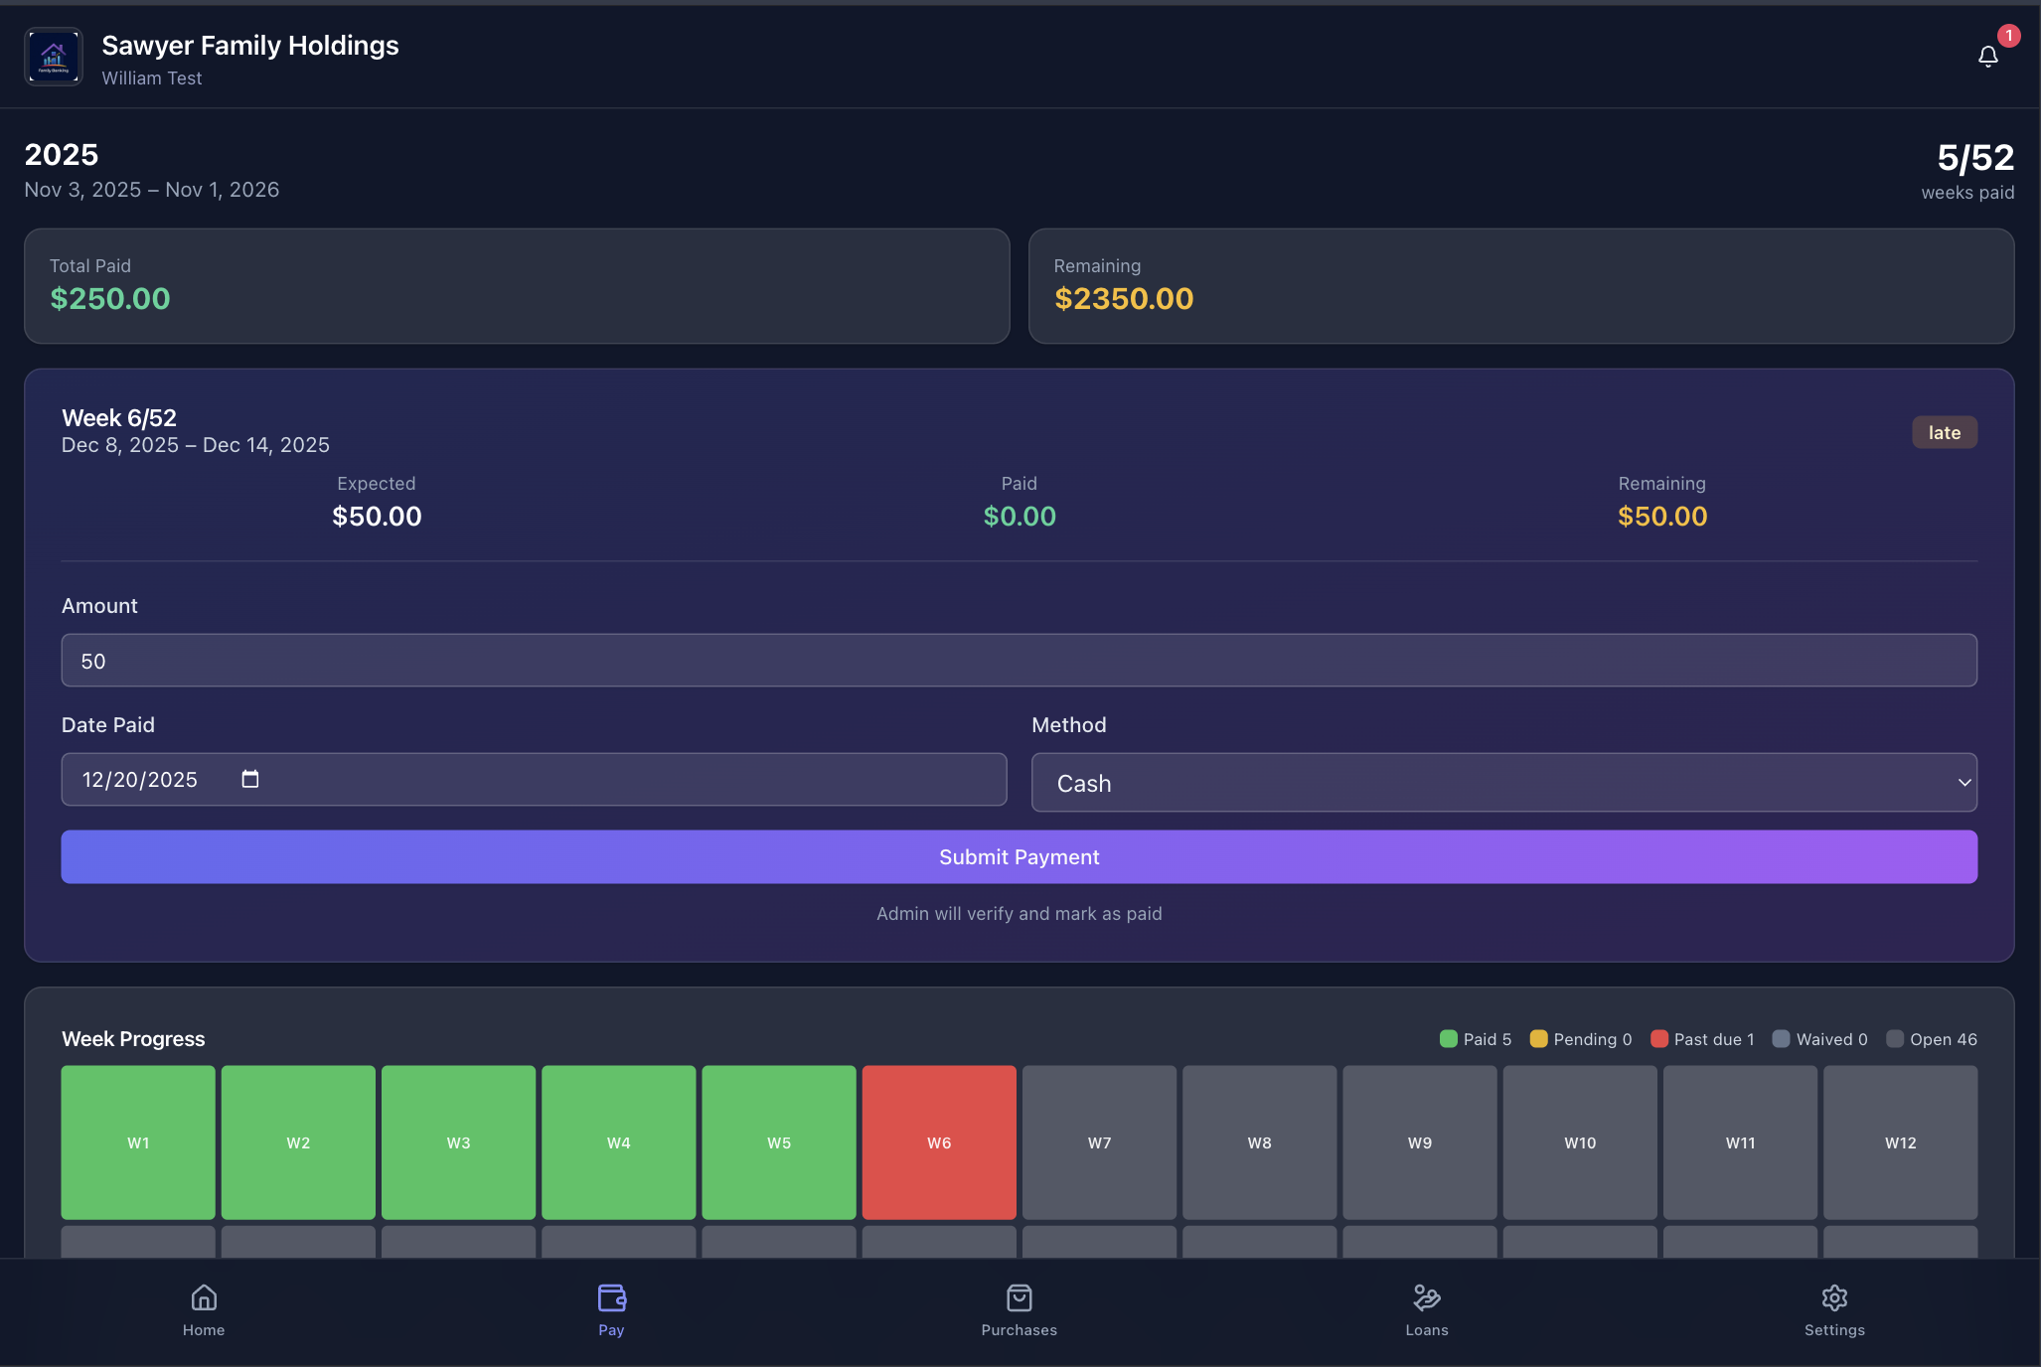Select the W8 week tile

[x=1260, y=1142]
